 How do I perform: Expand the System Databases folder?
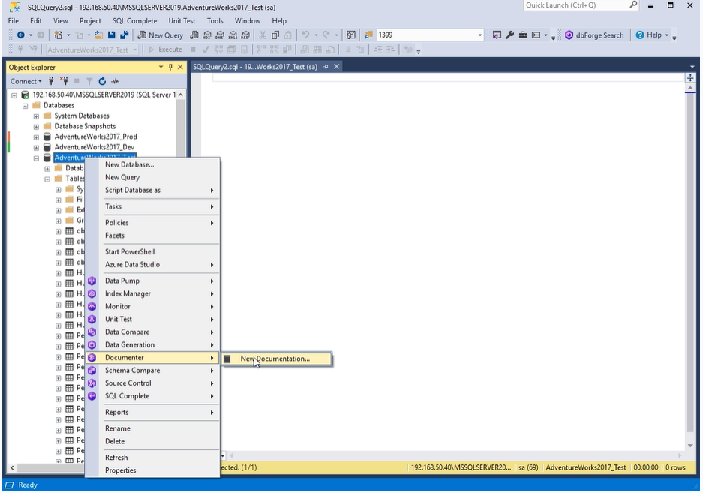(36, 116)
